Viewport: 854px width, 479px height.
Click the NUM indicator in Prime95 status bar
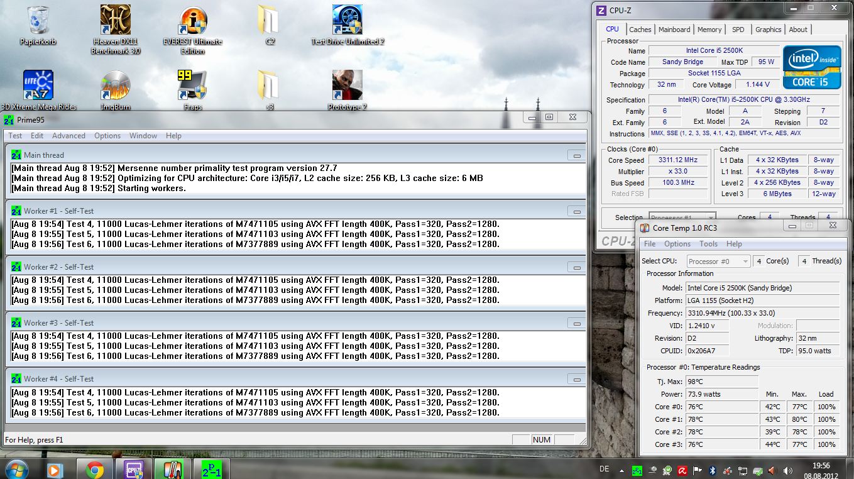542,440
